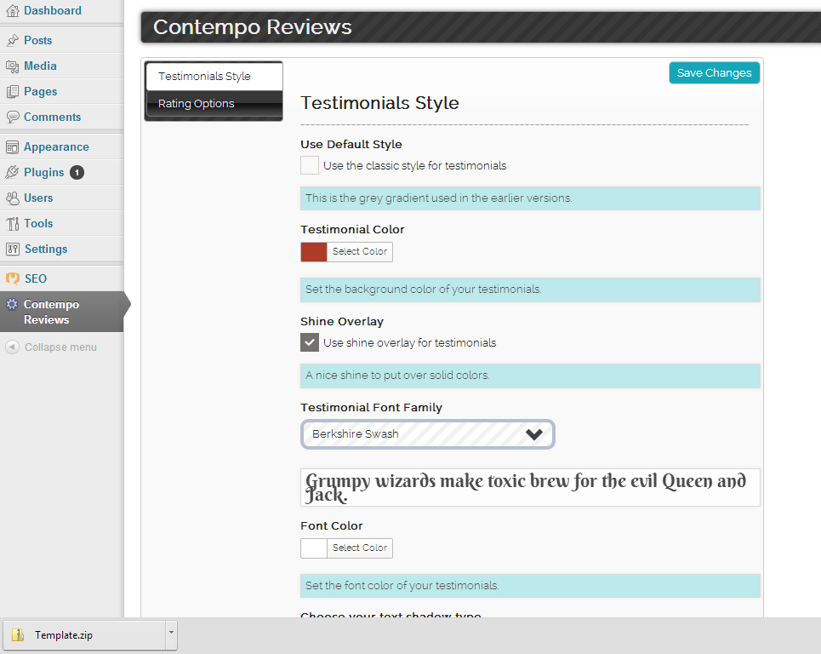Enable the classic style for testimonials checkbox

[310, 165]
